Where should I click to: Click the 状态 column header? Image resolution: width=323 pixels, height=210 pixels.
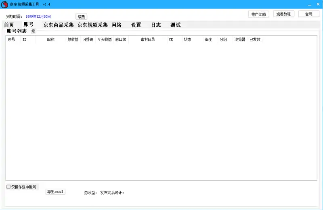[x=187, y=40]
